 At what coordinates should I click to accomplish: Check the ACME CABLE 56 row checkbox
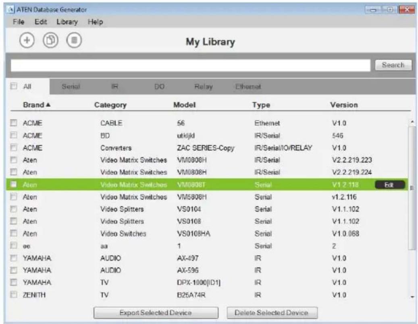pyautogui.click(x=14, y=123)
